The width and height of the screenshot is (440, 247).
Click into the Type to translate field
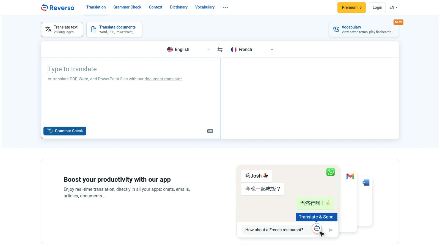[131, 98]
